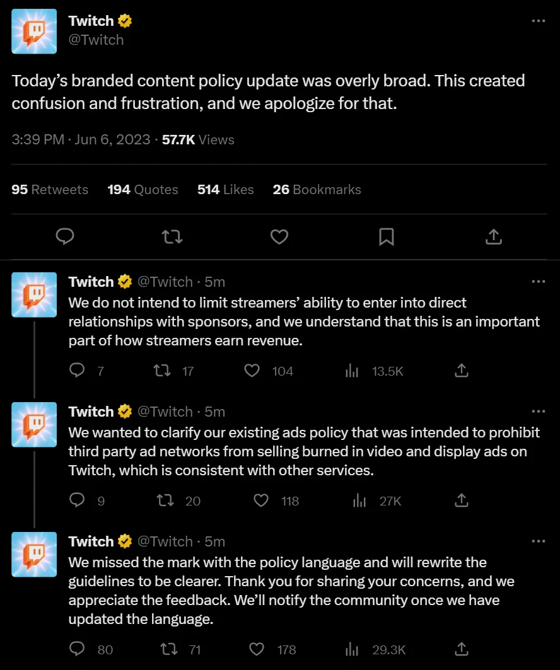Reply to the tweet with 80 replies
560x670 pixels.
coord(77,649)
